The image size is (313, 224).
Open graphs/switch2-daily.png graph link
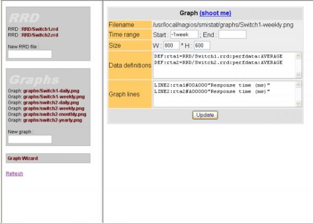point(52,103)
